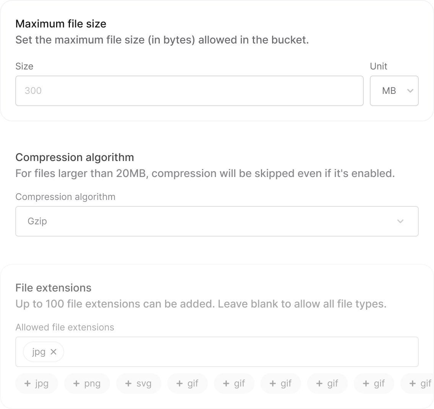The height and width of the screenshot is (409, 434).
Task: Click the plus icon on the png suggestion
Action: coord(76,383)
